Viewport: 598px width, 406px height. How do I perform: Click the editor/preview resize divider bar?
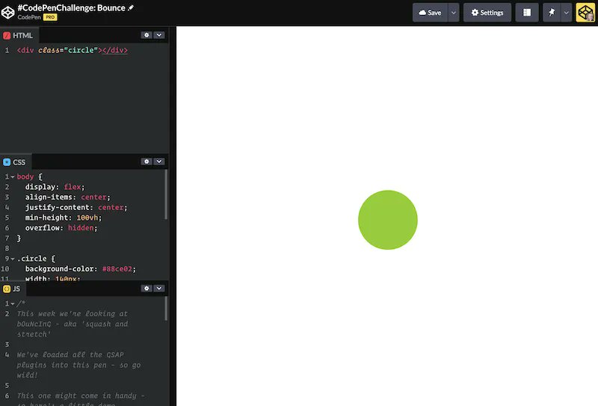pos(173,216)
